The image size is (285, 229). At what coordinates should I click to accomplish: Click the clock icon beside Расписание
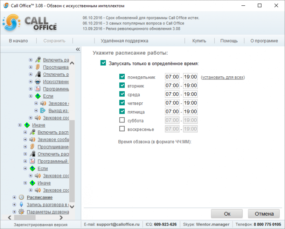click(21, 197)
